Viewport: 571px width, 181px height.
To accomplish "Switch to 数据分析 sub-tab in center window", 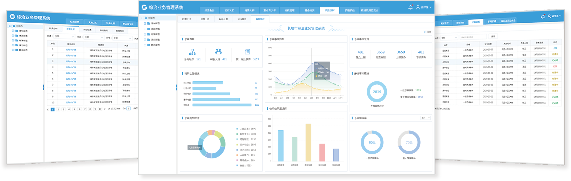I will tap(187, 19).
